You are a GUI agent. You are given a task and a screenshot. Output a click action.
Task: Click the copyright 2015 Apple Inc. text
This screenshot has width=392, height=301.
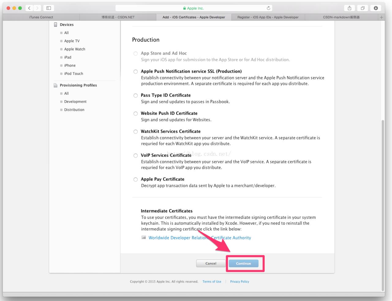164,281
